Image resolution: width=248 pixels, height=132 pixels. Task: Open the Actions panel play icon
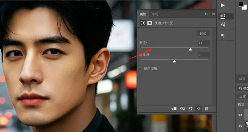tap(223, 5)
